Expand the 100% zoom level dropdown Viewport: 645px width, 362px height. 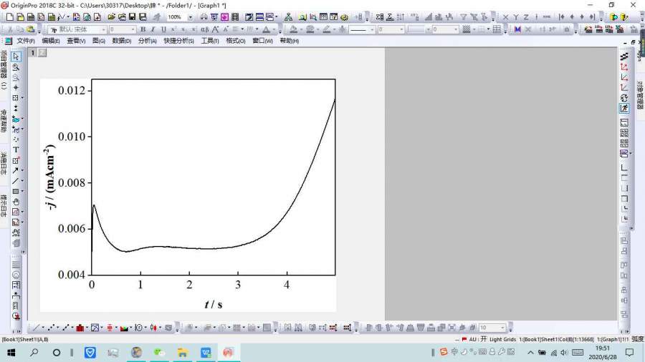[190, 16]
